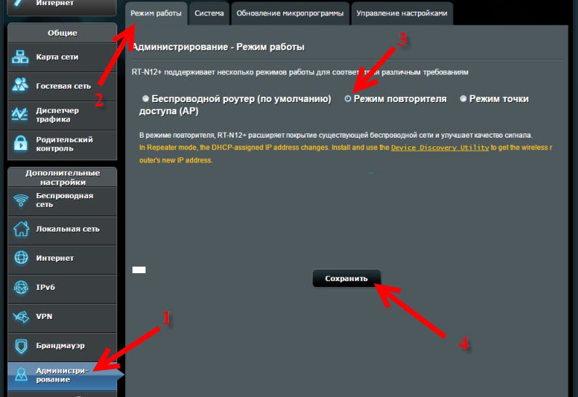
Task: Open Родительский контроль menu item
Action: coord(62,144)
